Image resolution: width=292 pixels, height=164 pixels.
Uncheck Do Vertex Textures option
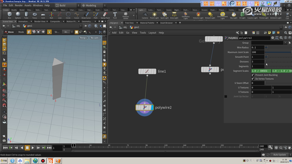tap(252, 79)
